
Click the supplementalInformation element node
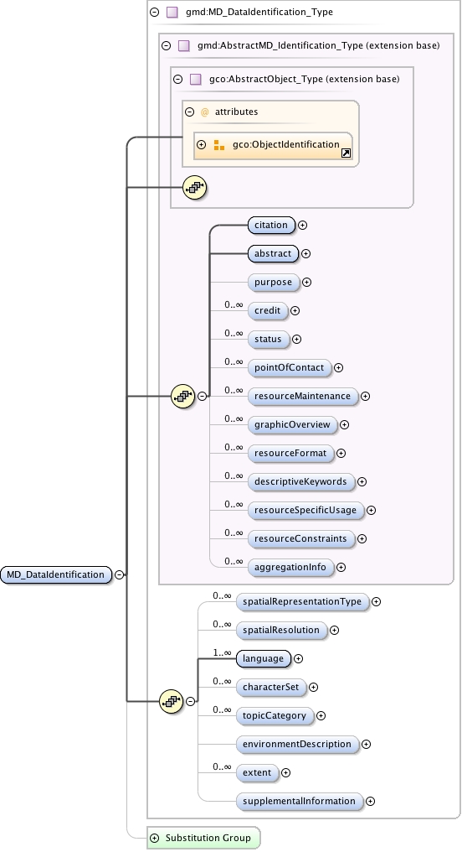click(300, 802)
